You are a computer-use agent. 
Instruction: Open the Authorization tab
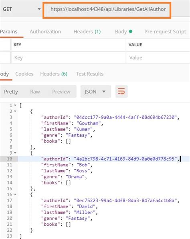pyautogui.click(x=45, y=32)
